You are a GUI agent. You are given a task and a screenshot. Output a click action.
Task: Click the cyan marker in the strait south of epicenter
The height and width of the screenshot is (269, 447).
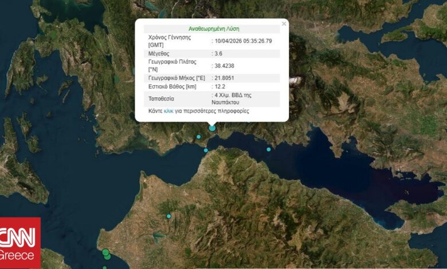(x=206, y=151)
